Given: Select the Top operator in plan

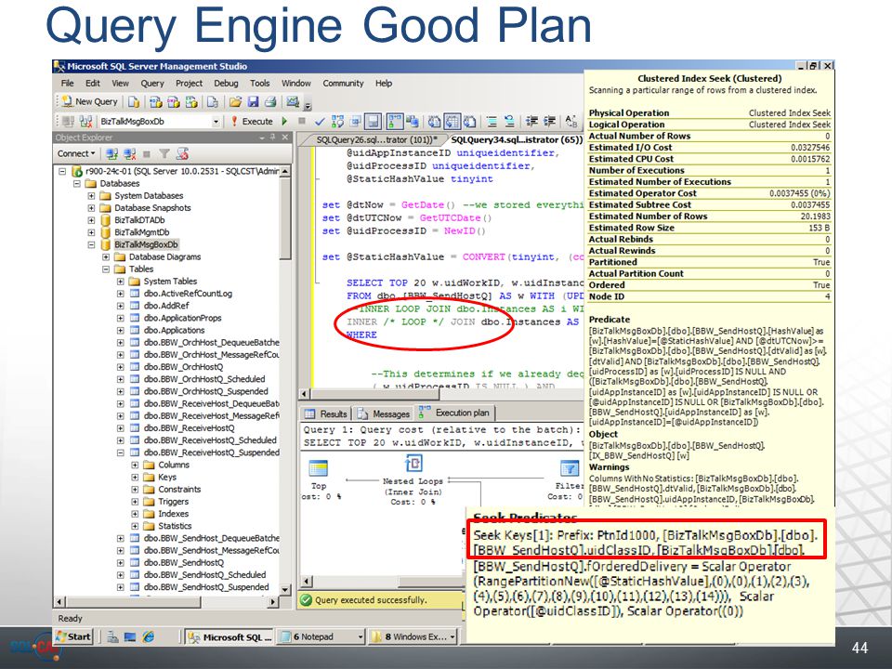Looking at the screenshot, I should (x=319, y=479).
